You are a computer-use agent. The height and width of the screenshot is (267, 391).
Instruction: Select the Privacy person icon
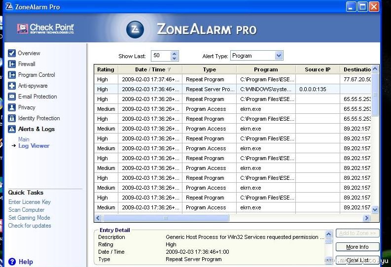tap(12, 107)
